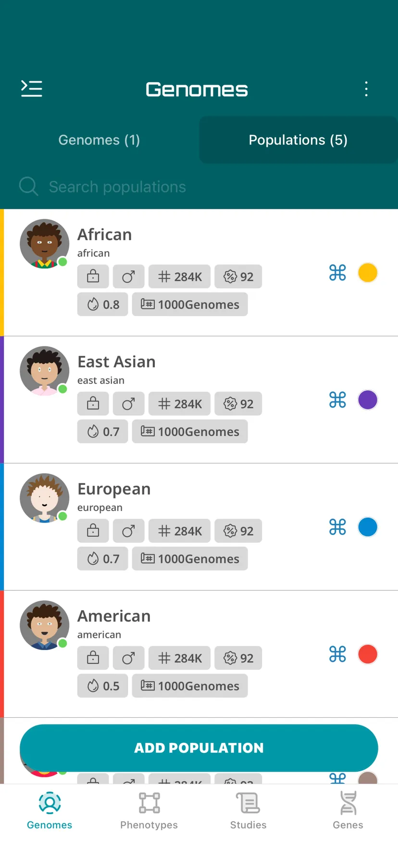Focus the Search populations field

coord(199,186)
